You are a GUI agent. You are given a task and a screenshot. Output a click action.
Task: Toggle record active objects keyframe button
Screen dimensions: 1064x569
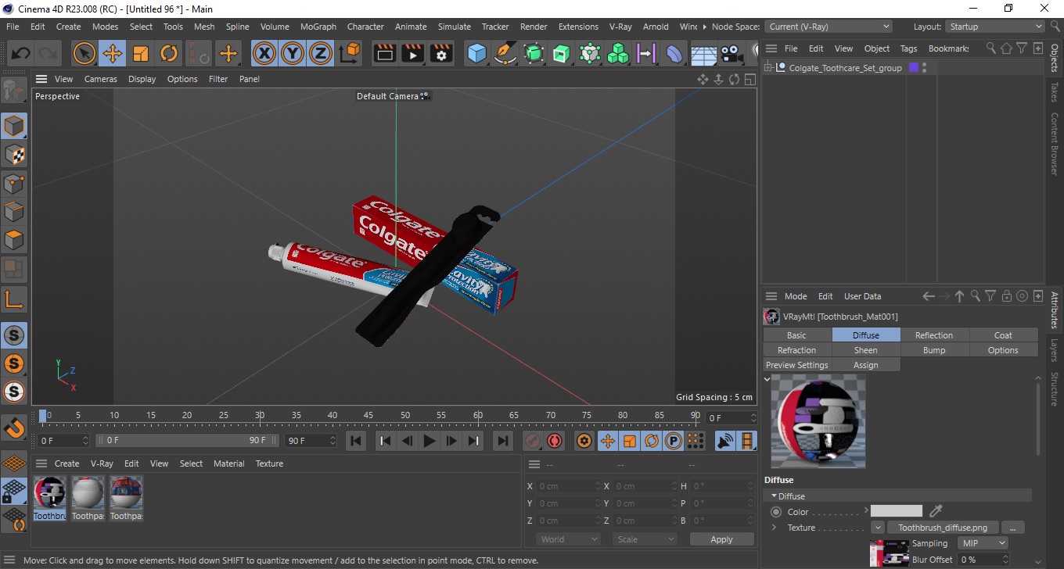(x=533, y=441)
